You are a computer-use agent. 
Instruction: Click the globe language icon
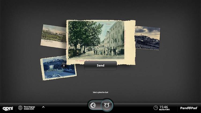coord(20,108)
